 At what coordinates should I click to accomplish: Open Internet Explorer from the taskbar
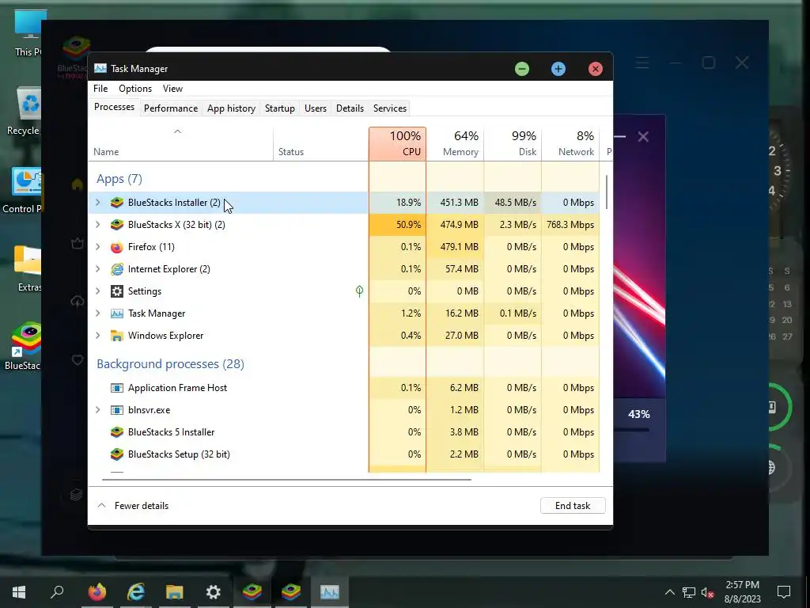point(136,591)
